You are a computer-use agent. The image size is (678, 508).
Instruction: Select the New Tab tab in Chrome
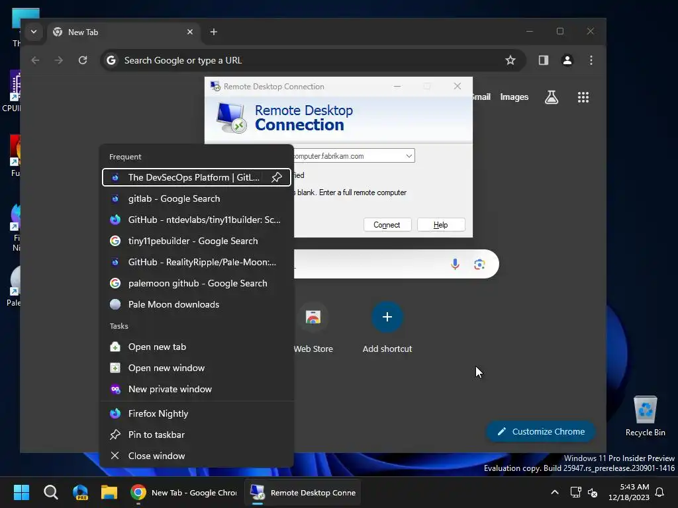[122, 32]
